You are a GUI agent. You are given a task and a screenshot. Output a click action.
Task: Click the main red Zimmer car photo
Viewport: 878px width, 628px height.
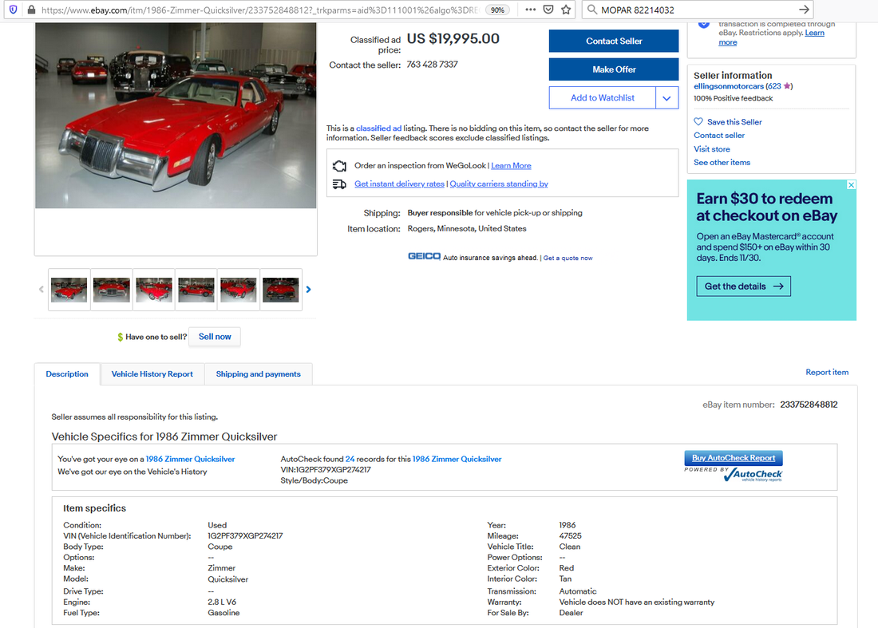(x=176, y=115)
